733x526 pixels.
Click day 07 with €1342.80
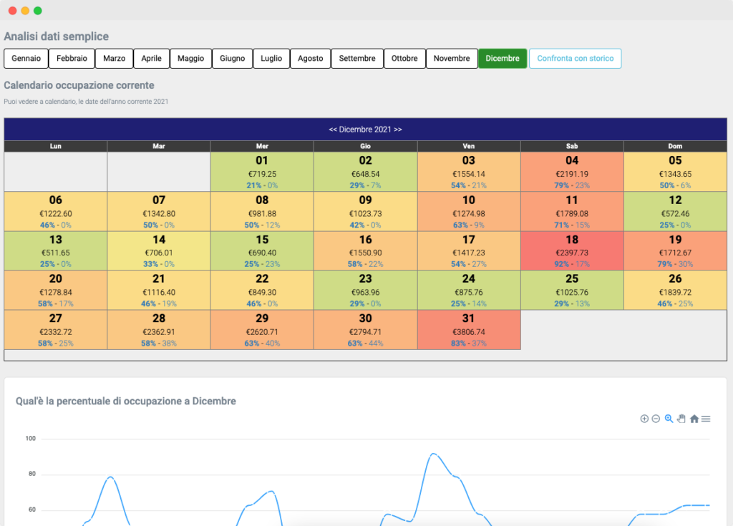tap(159, 211)
